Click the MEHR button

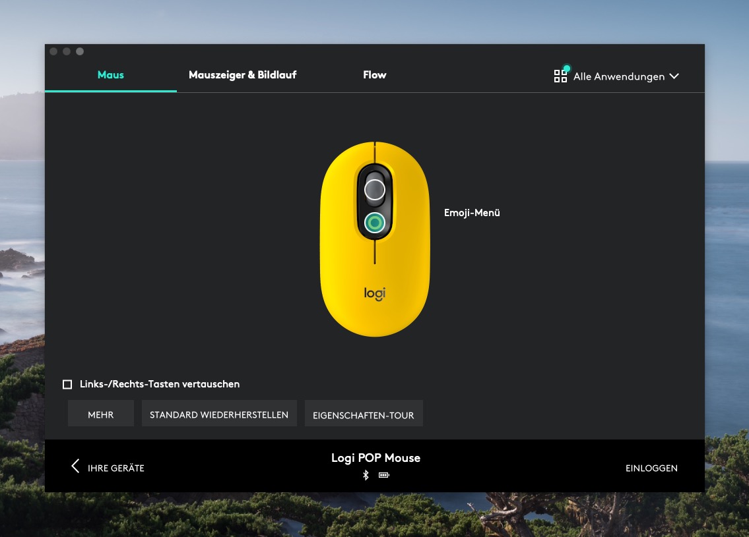point(101,415)
